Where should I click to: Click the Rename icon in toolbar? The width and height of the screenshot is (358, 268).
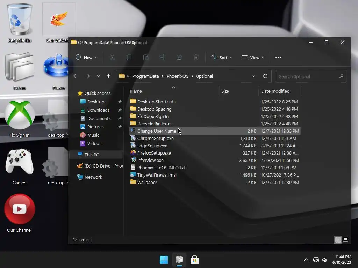point(162,58)
